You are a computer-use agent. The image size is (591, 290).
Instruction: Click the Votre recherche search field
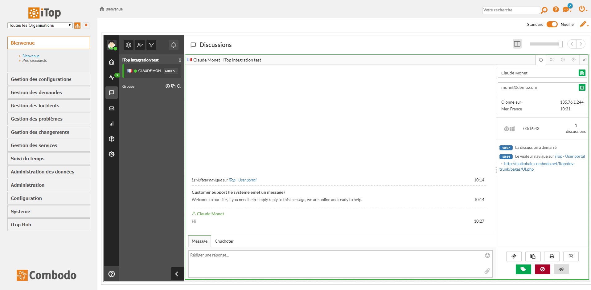coord(511,10)
